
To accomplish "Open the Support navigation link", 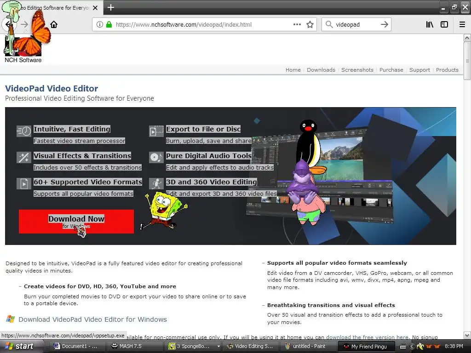I will pyautogui.click(x=419, y=70).
